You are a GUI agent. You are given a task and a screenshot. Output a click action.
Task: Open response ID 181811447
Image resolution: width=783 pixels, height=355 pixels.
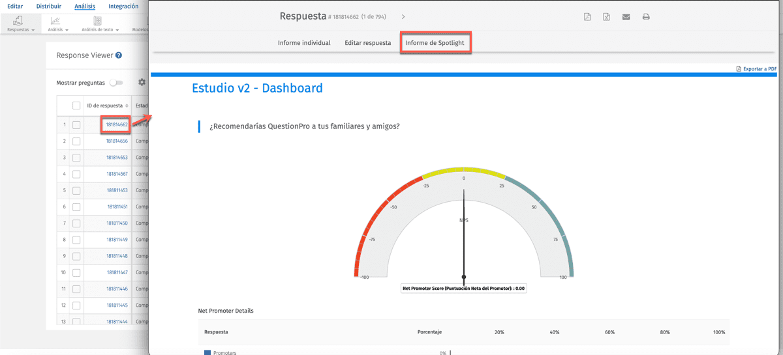coord(117,272)
